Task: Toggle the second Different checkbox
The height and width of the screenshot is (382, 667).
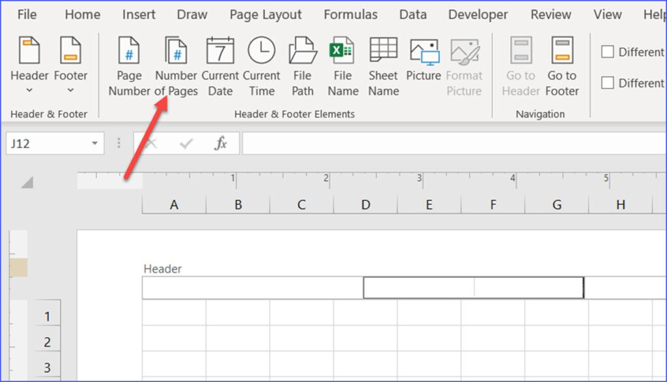Action: click(x=608, y=83)
